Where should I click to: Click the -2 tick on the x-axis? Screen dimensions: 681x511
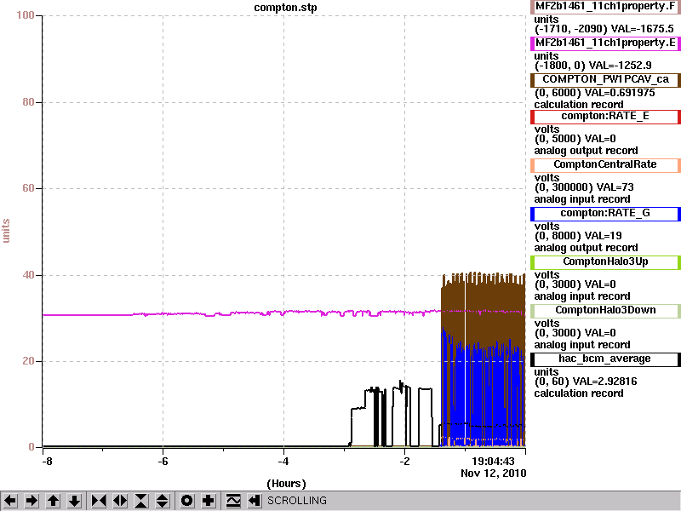point(404,462)
